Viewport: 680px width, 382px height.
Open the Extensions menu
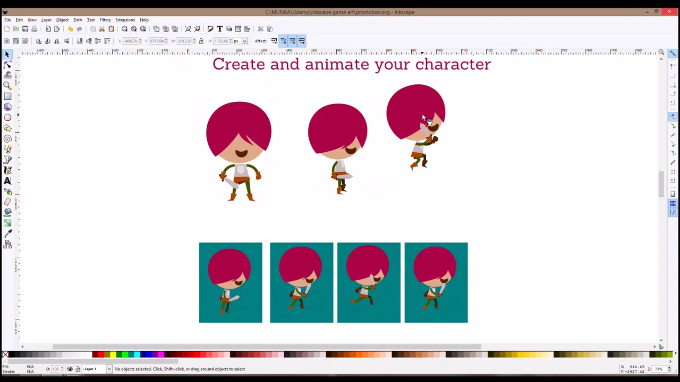125,20
